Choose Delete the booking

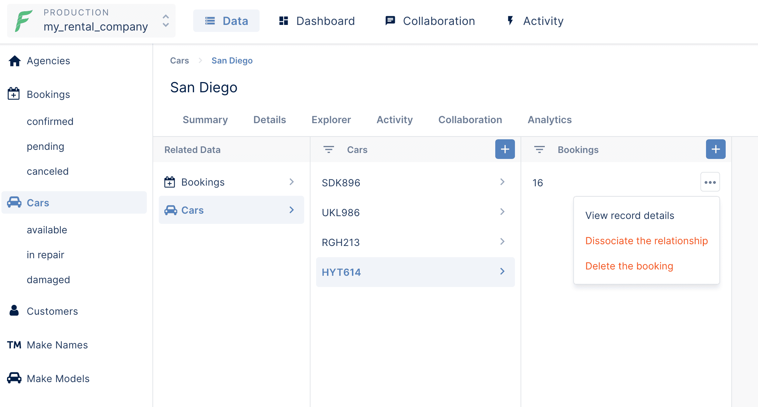coord(629,266)
